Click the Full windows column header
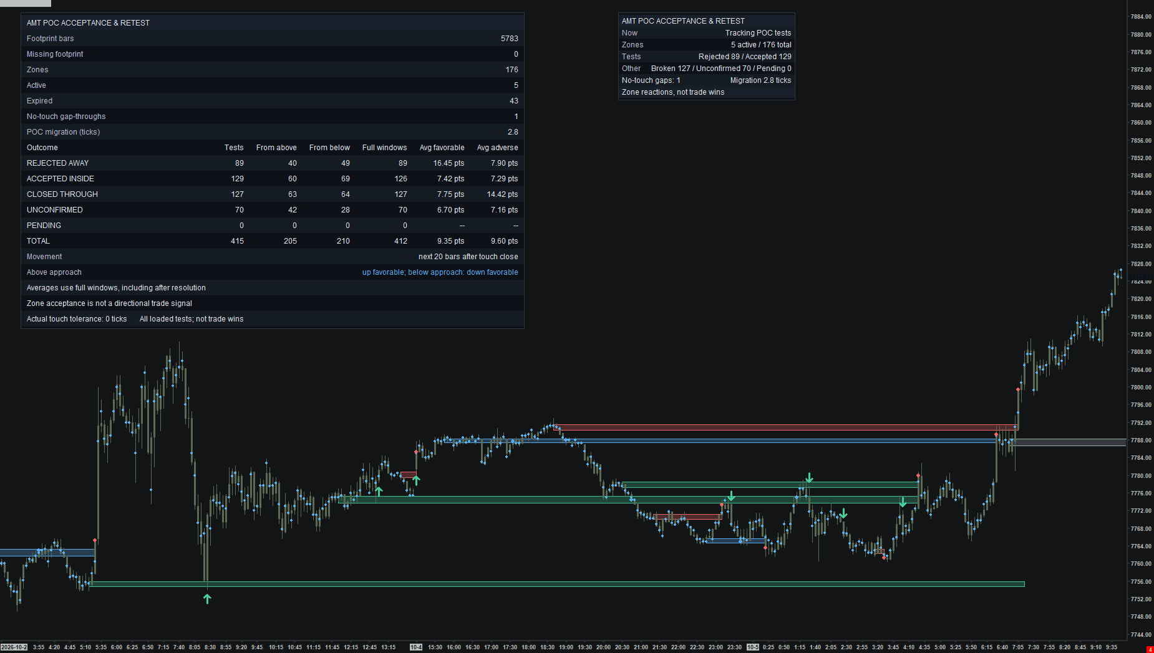The width and height of the screenshot is (1154, 653). point(384,148)
